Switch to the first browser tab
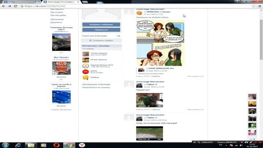The image size is (263, 148). point(22,2)
